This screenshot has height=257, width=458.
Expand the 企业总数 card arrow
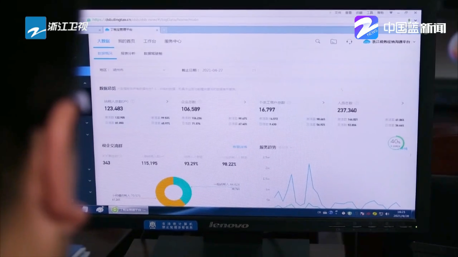click(245, 102)
